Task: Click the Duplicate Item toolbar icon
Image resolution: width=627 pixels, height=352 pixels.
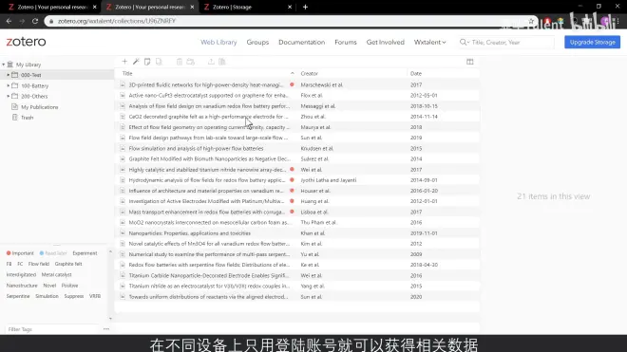Action: click(159, 62)
